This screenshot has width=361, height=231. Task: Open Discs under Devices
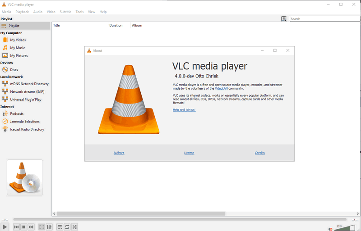14,70
